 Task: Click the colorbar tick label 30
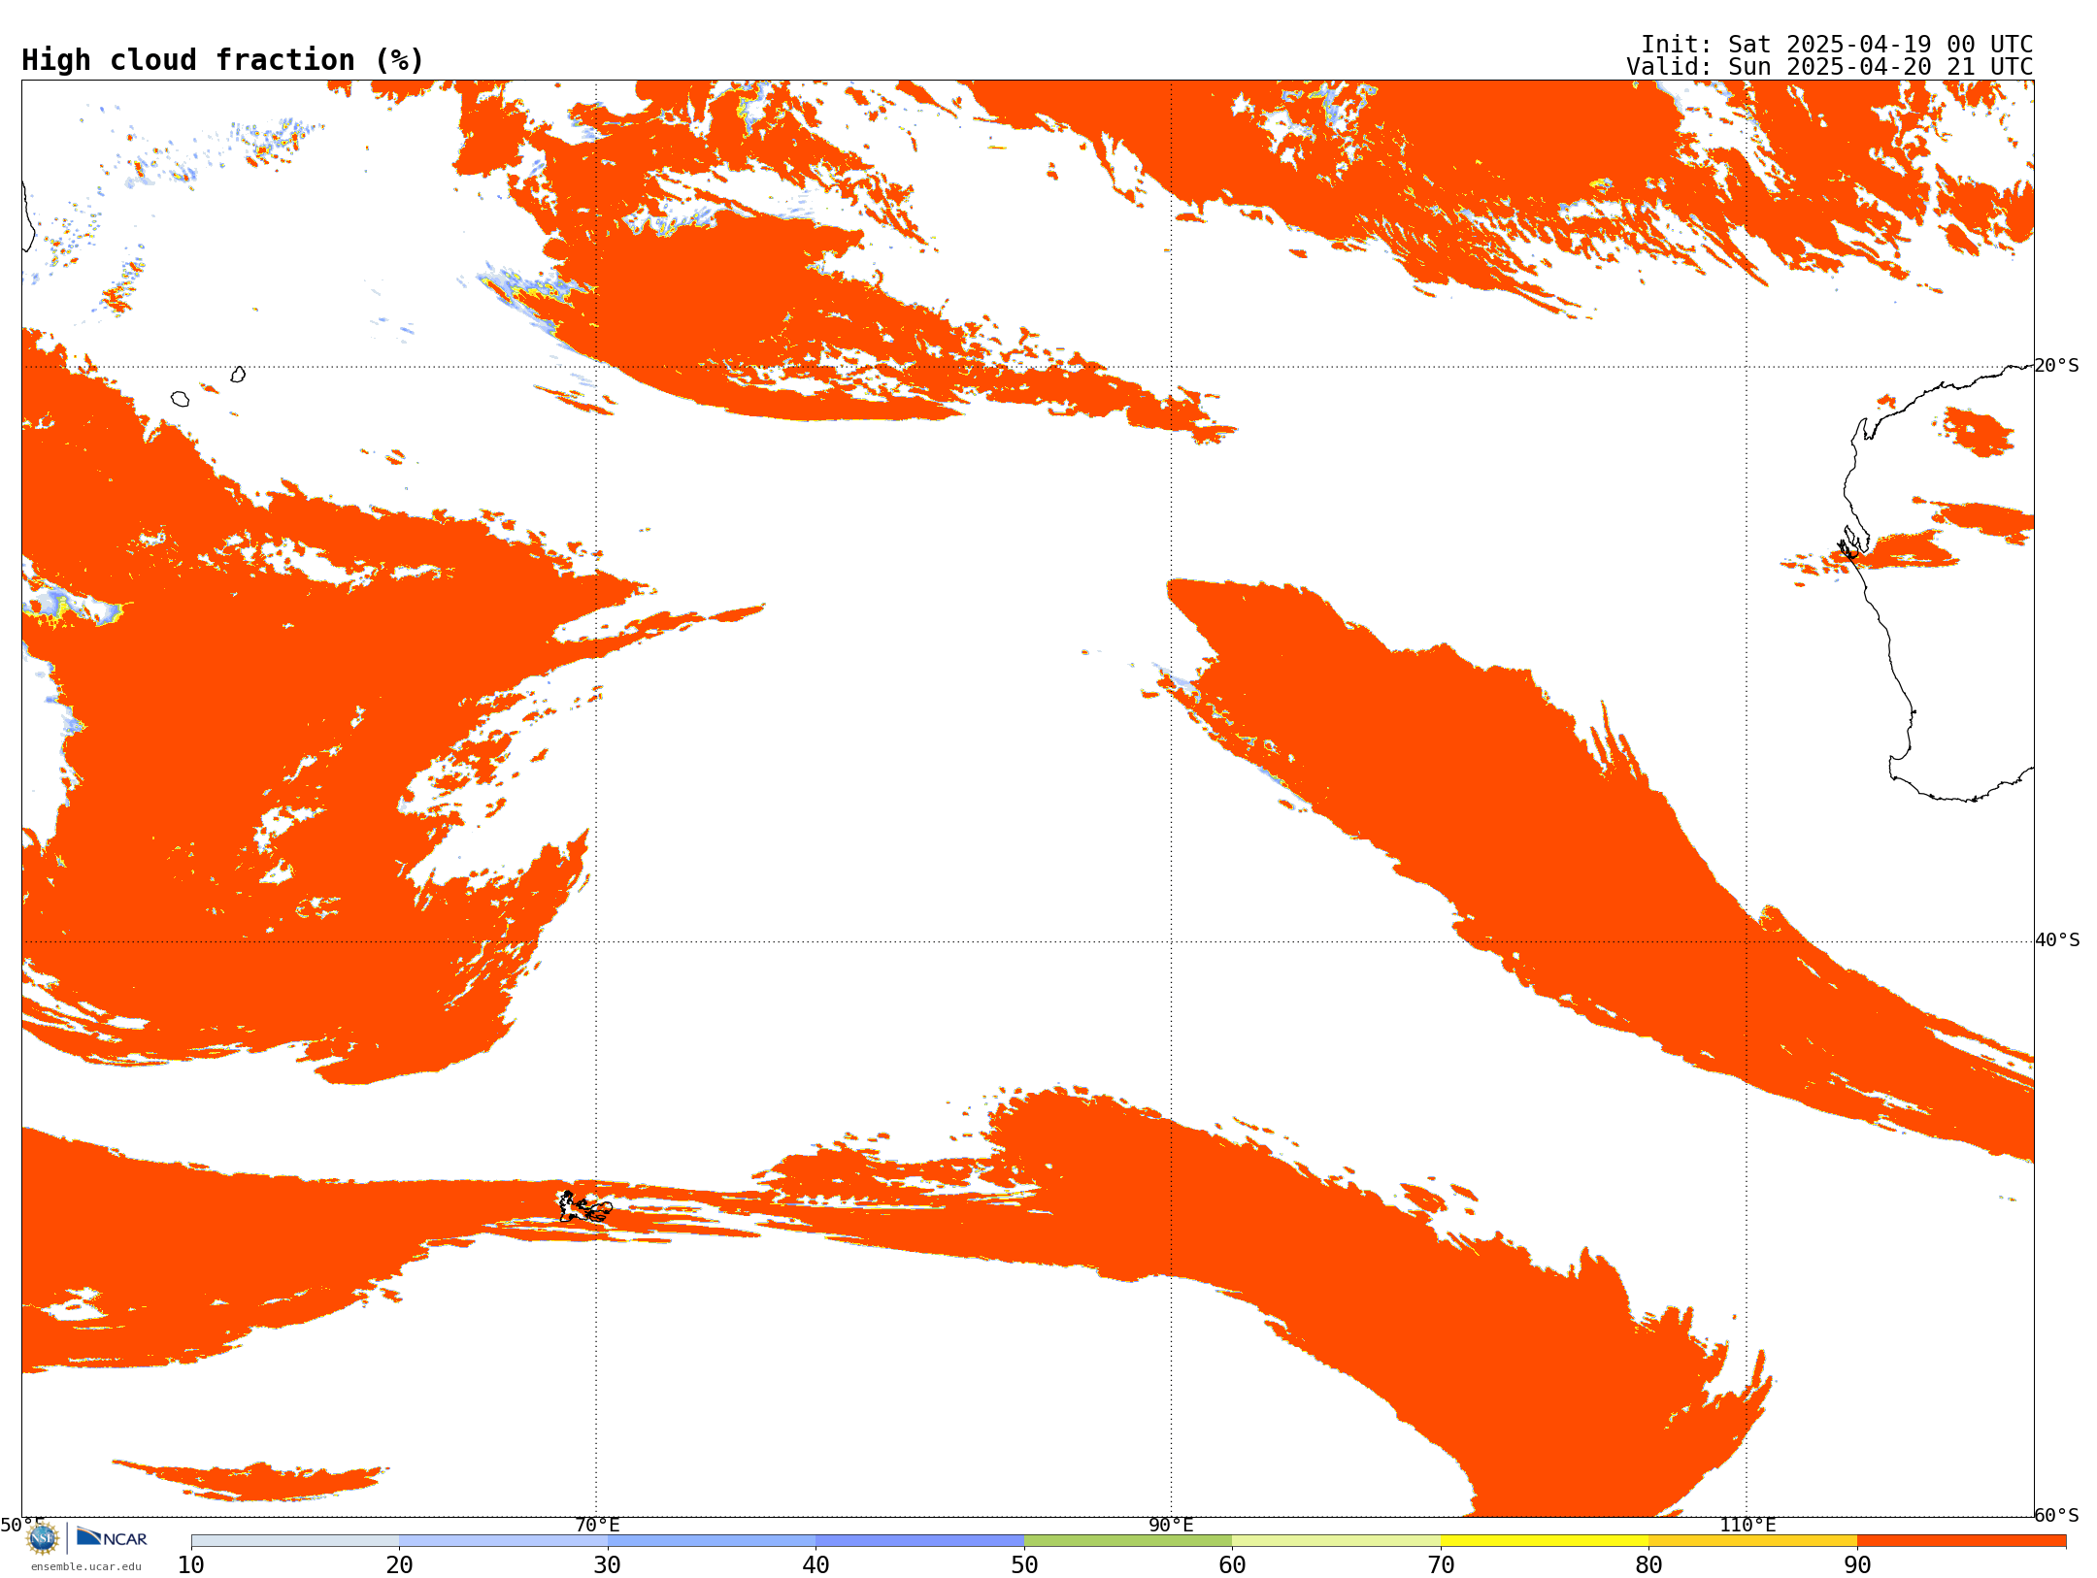[608, 1565]
